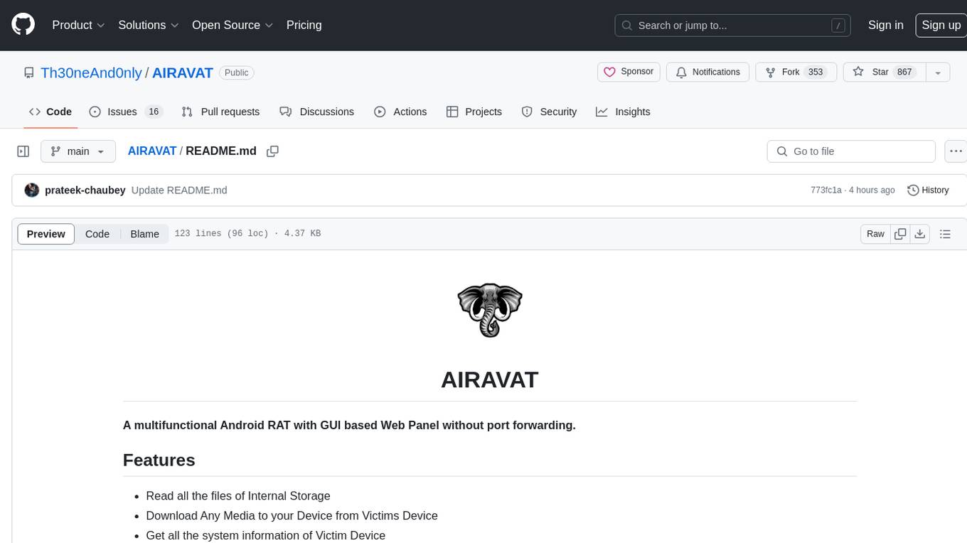
Task: Click the AIRAVAT breadcrumb link
Action: coord(152,151)
